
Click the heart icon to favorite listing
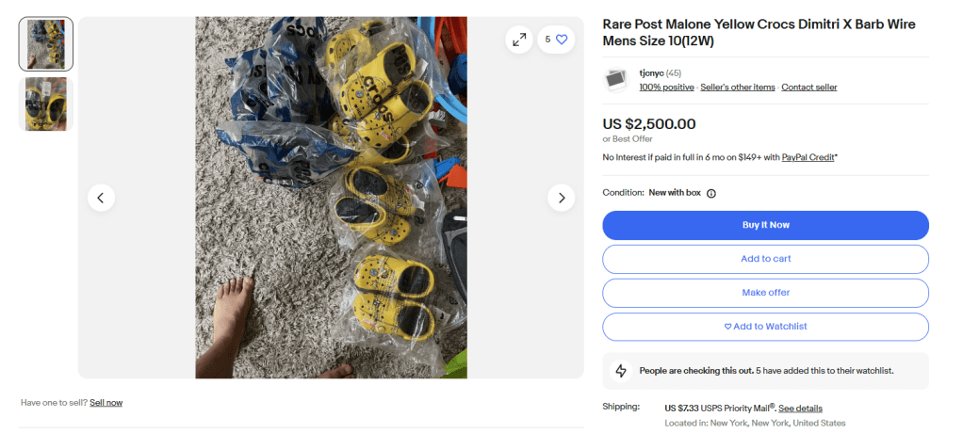[x=562, y=40]
